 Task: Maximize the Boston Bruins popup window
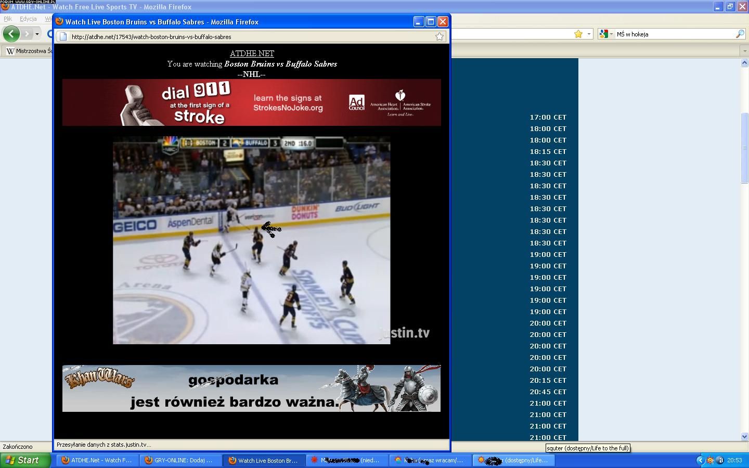point(431,21)
